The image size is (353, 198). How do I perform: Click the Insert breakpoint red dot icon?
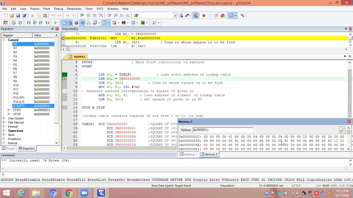[x=204, y=15]
